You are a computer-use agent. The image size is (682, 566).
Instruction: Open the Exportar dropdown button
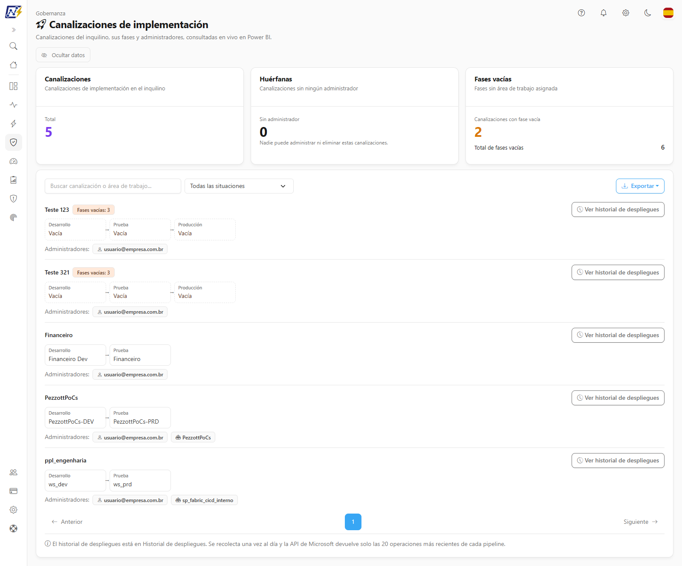tap(640, 186)
